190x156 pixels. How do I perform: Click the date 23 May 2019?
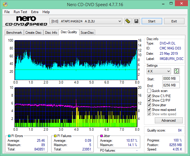pos(169,54)
